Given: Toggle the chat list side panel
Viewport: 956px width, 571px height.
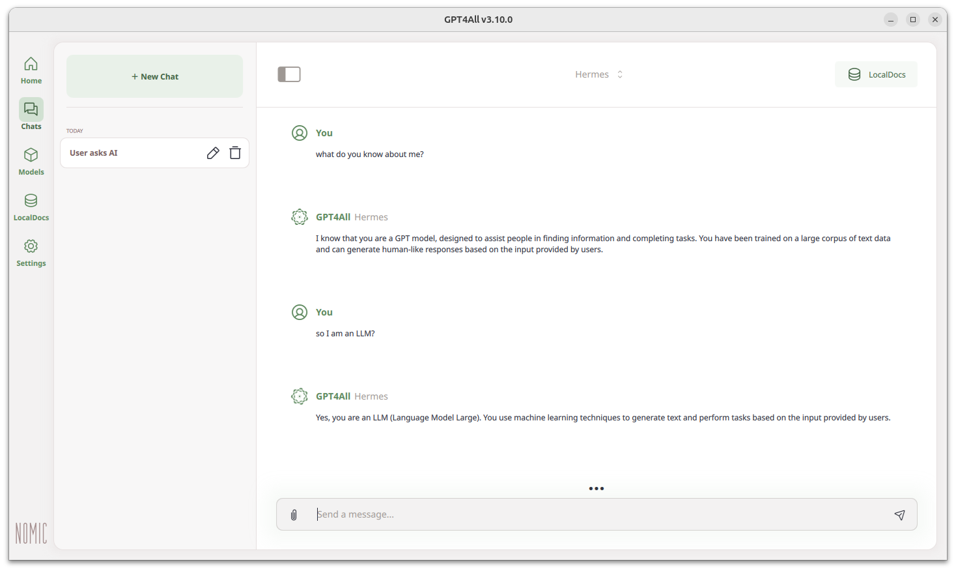Looking at the screenshot, I should [289, 74].
